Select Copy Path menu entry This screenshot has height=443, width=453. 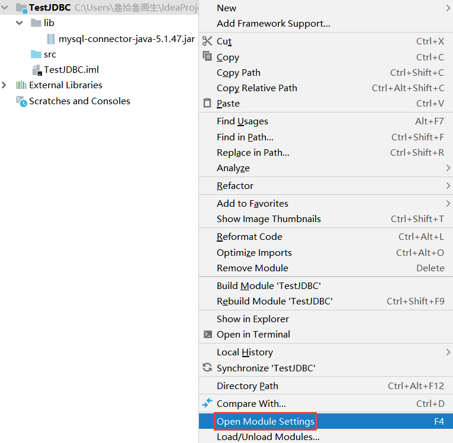coord(326,72)
